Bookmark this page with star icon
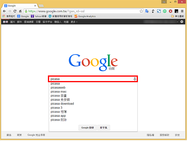187x141 pixels. [x=141, y=11]
